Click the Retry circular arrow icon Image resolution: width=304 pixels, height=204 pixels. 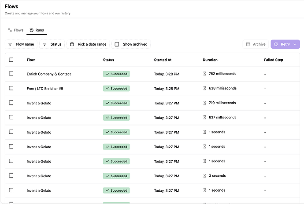click(x=276, y=44)
